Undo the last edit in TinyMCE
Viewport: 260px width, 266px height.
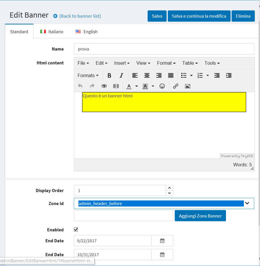coord(80,86)
